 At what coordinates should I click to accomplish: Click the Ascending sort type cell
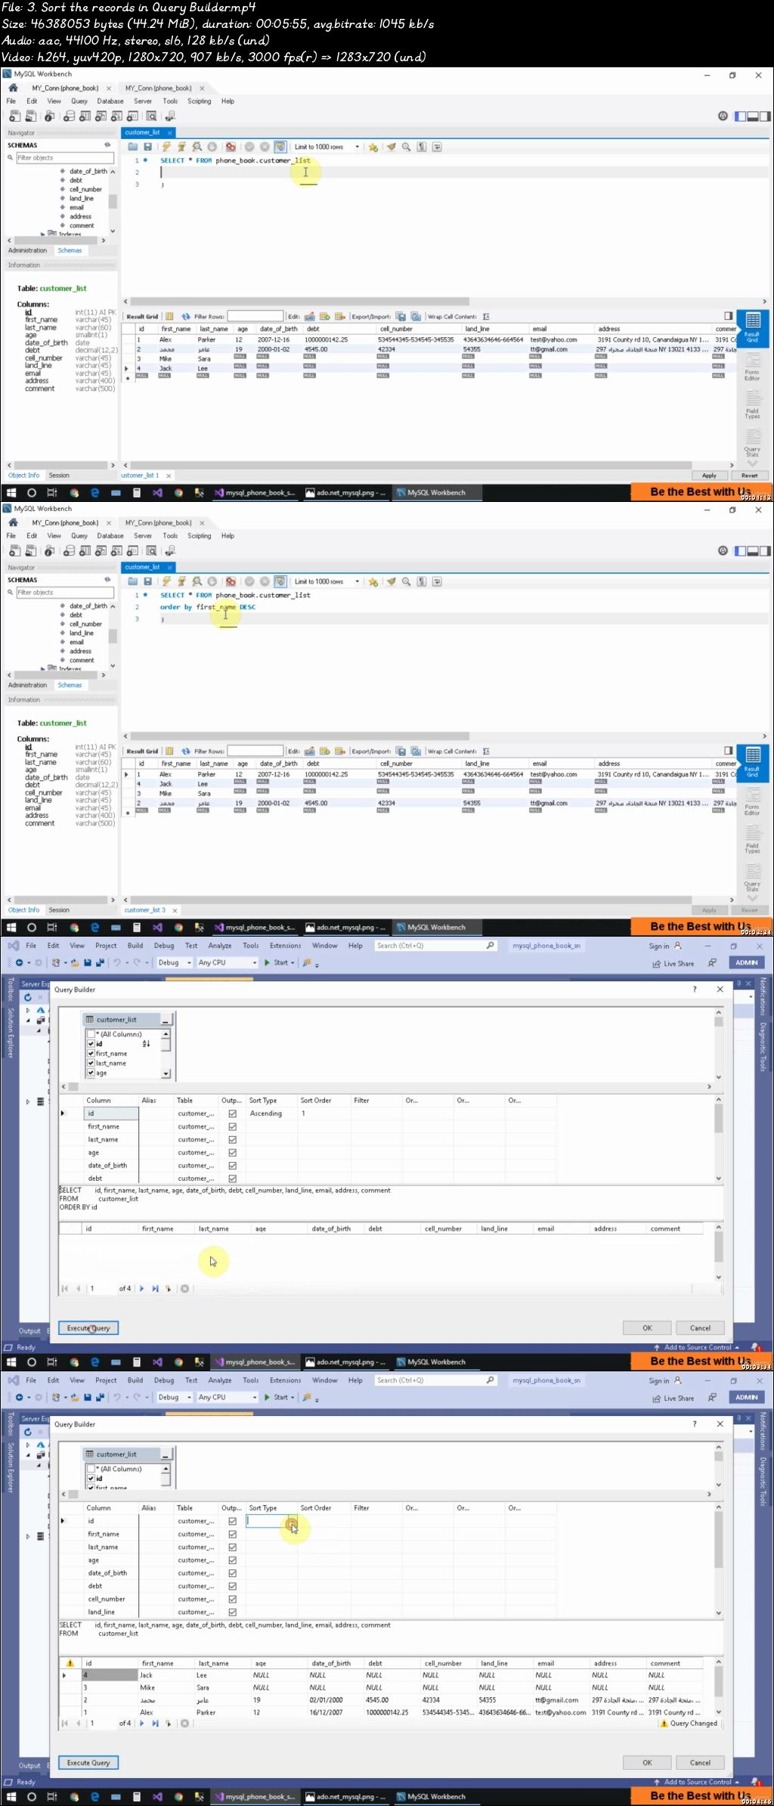272,1114
